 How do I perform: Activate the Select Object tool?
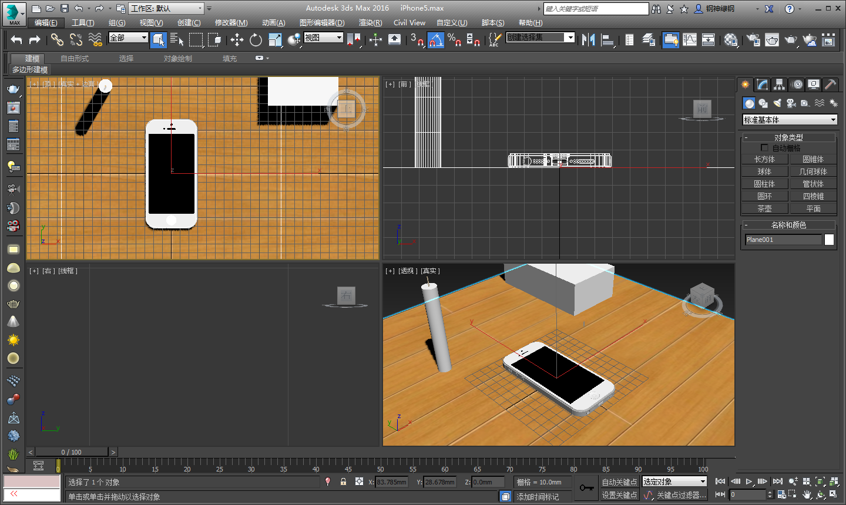[x=159, y=39]
